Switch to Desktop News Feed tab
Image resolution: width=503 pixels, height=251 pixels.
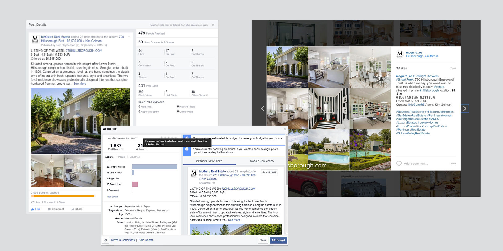tap(209, 161)
